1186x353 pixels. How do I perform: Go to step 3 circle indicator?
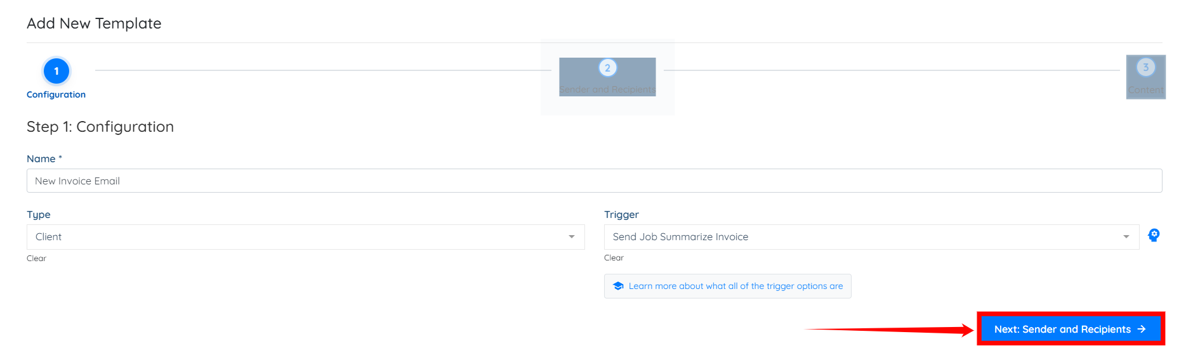coord(1145,67)
